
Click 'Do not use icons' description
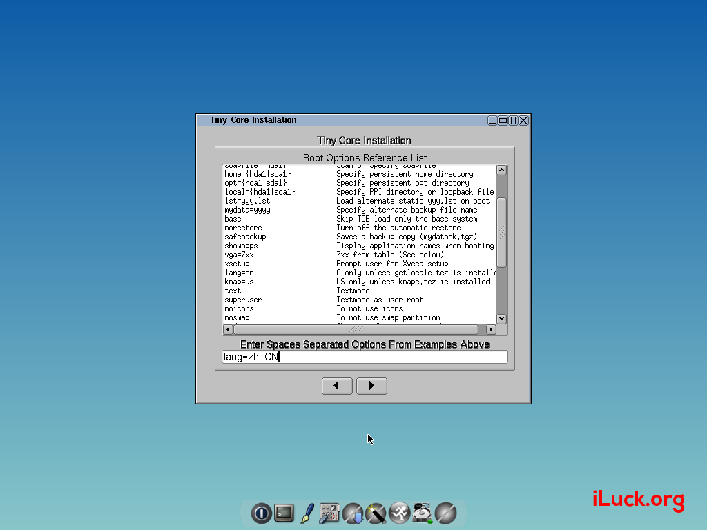click(369, 309)
